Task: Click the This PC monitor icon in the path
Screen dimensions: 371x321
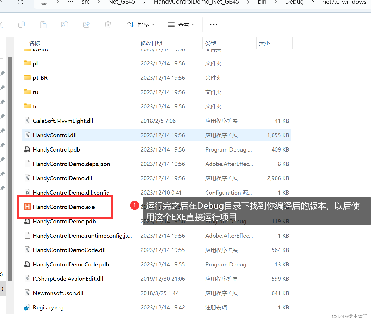Action: (44, 2)
